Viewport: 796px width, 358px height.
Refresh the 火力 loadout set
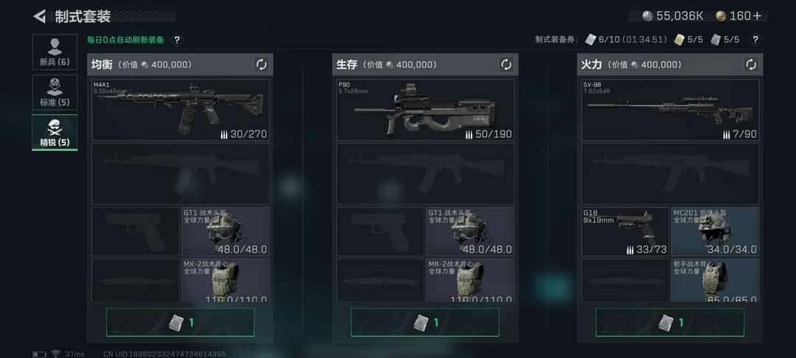tap(751, 64)
